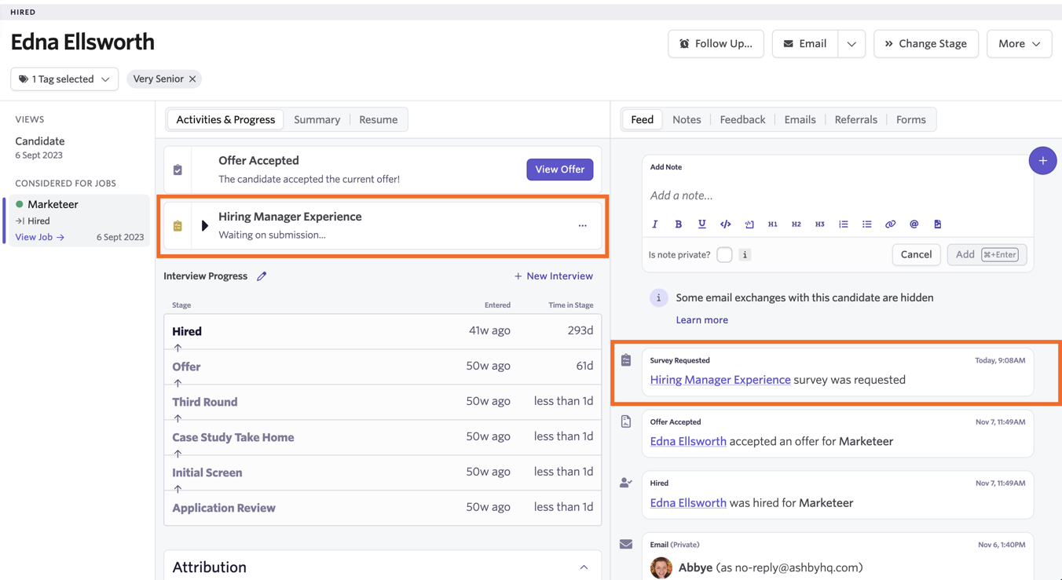This screenshot has width=1062, height=580.
Task: Collapse the Attribution section
Action: 584,567
